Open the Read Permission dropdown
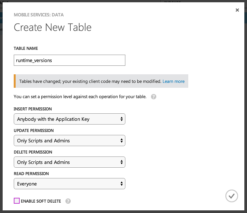 [70, 184]
